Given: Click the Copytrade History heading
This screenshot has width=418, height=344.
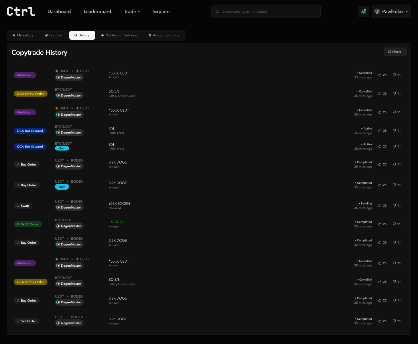Looking at the screenshot, I should (x=39, y=52).
